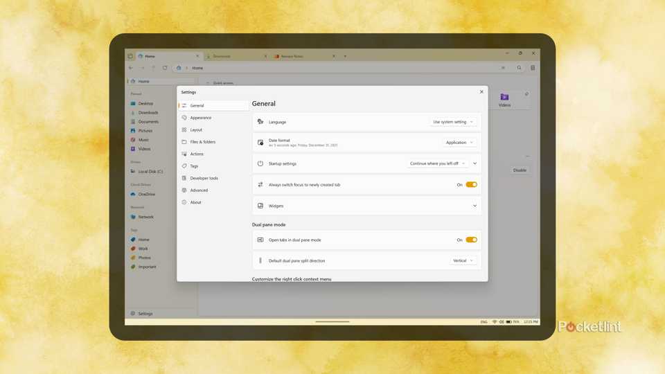
Task: Open Developer tools settings
Action: tap(204, 178)
